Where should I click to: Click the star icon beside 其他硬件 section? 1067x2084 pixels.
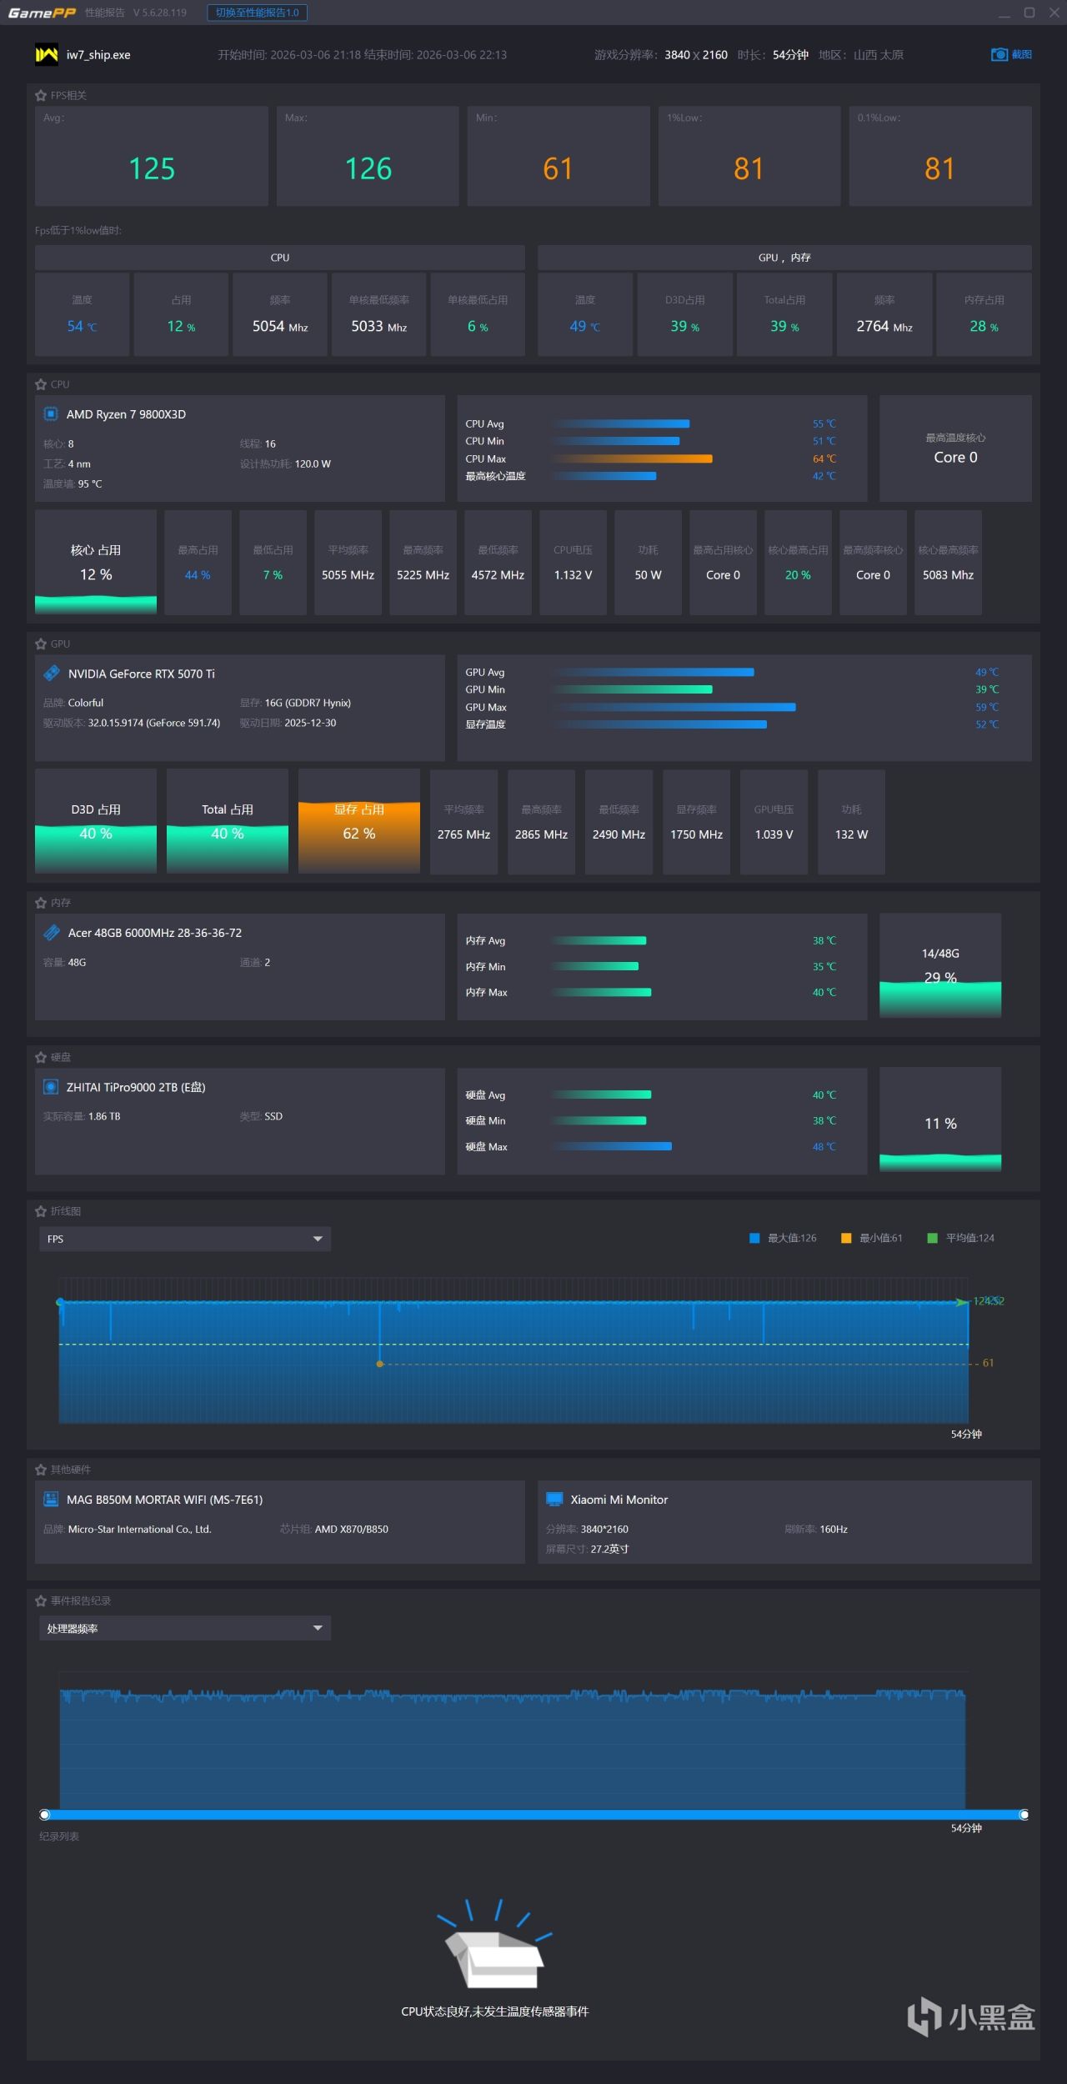(41, 1470)
